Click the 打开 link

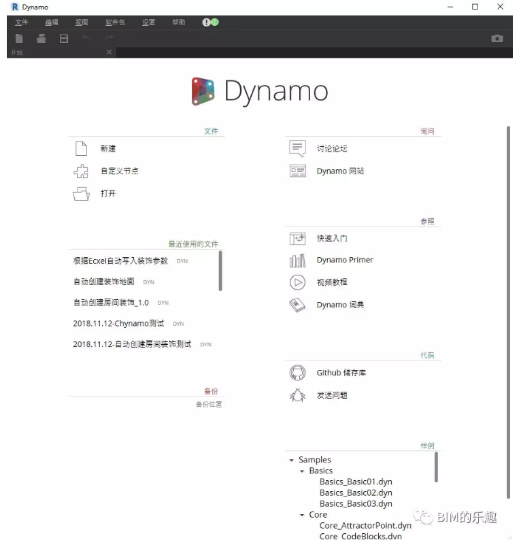click(108, 194)
